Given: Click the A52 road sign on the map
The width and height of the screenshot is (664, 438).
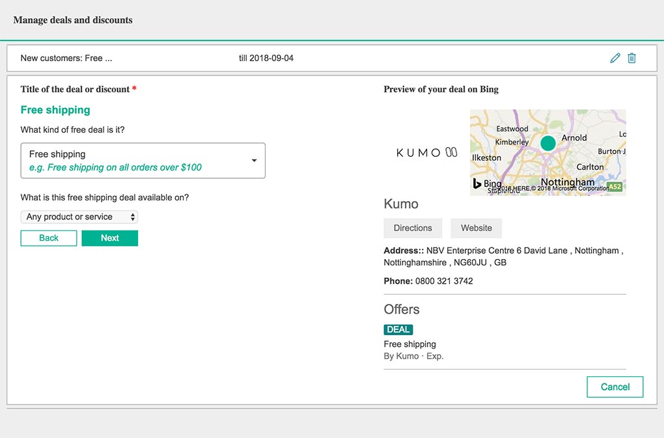Looking at the screenshot, I should (614, 187).
